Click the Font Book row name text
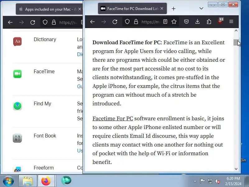 45,136
